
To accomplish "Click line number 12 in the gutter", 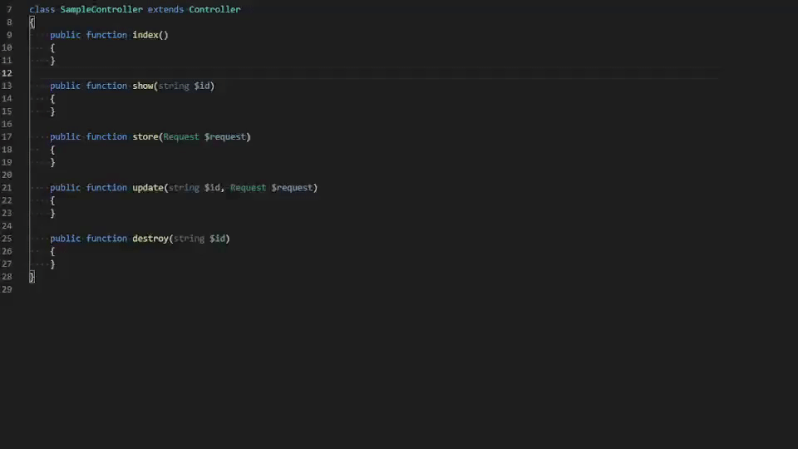I will pyautogui.click(x=7, y=73).
